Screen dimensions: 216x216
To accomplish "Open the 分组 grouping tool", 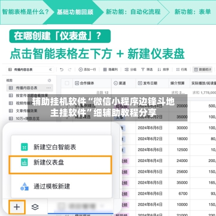I will tap(130, 70).
